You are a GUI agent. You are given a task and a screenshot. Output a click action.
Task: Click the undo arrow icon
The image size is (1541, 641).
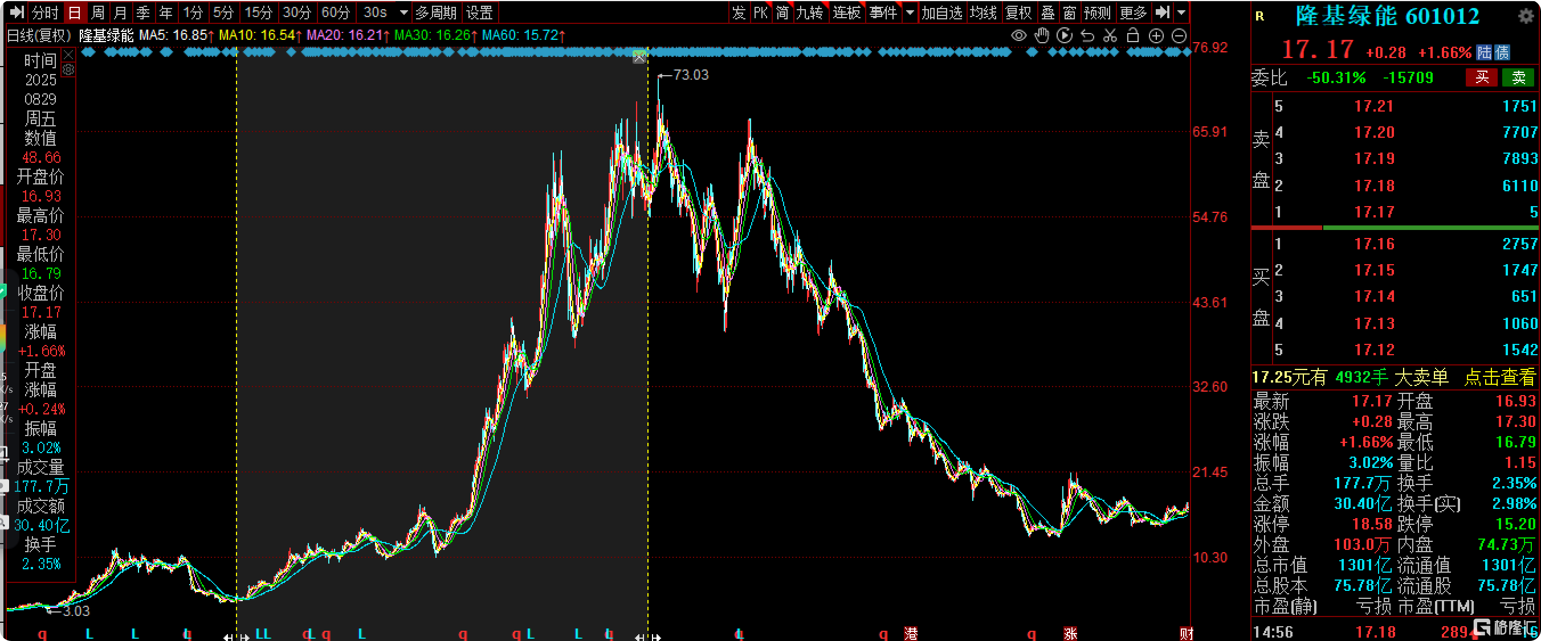click(x=1087, y=36)
